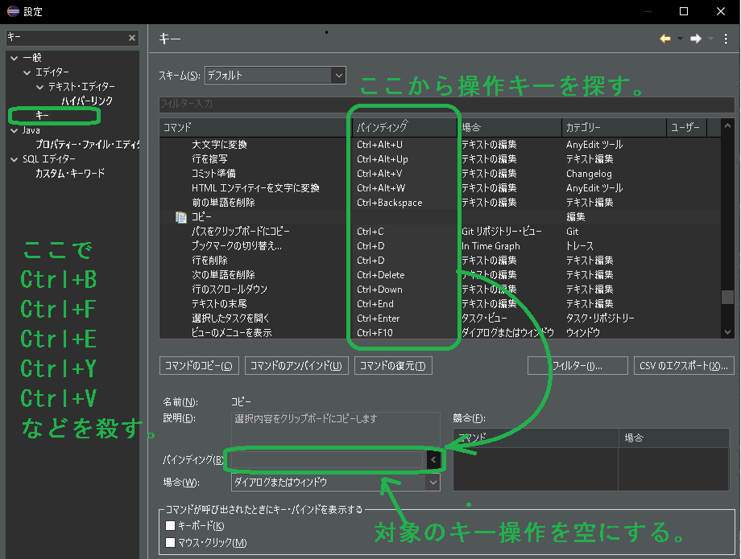Collapse the 一般 tree node
This screenshot has height=559, width=741.
tap(14, 58)
